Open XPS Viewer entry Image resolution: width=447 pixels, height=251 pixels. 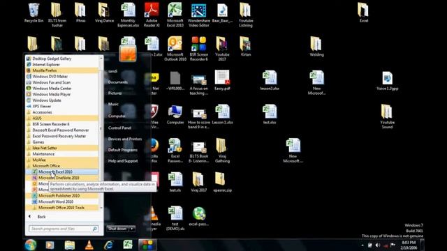tap(62, 106)
